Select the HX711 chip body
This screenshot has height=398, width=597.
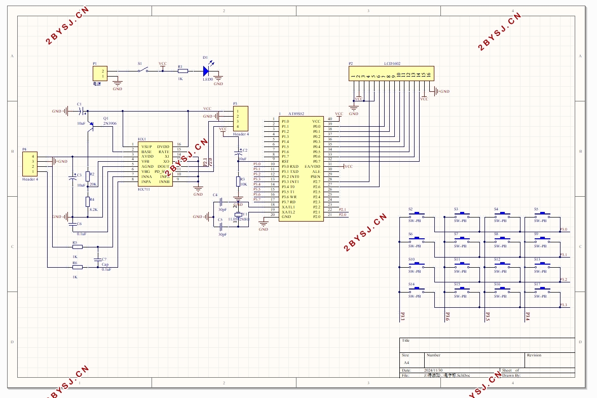coord(155,164)
